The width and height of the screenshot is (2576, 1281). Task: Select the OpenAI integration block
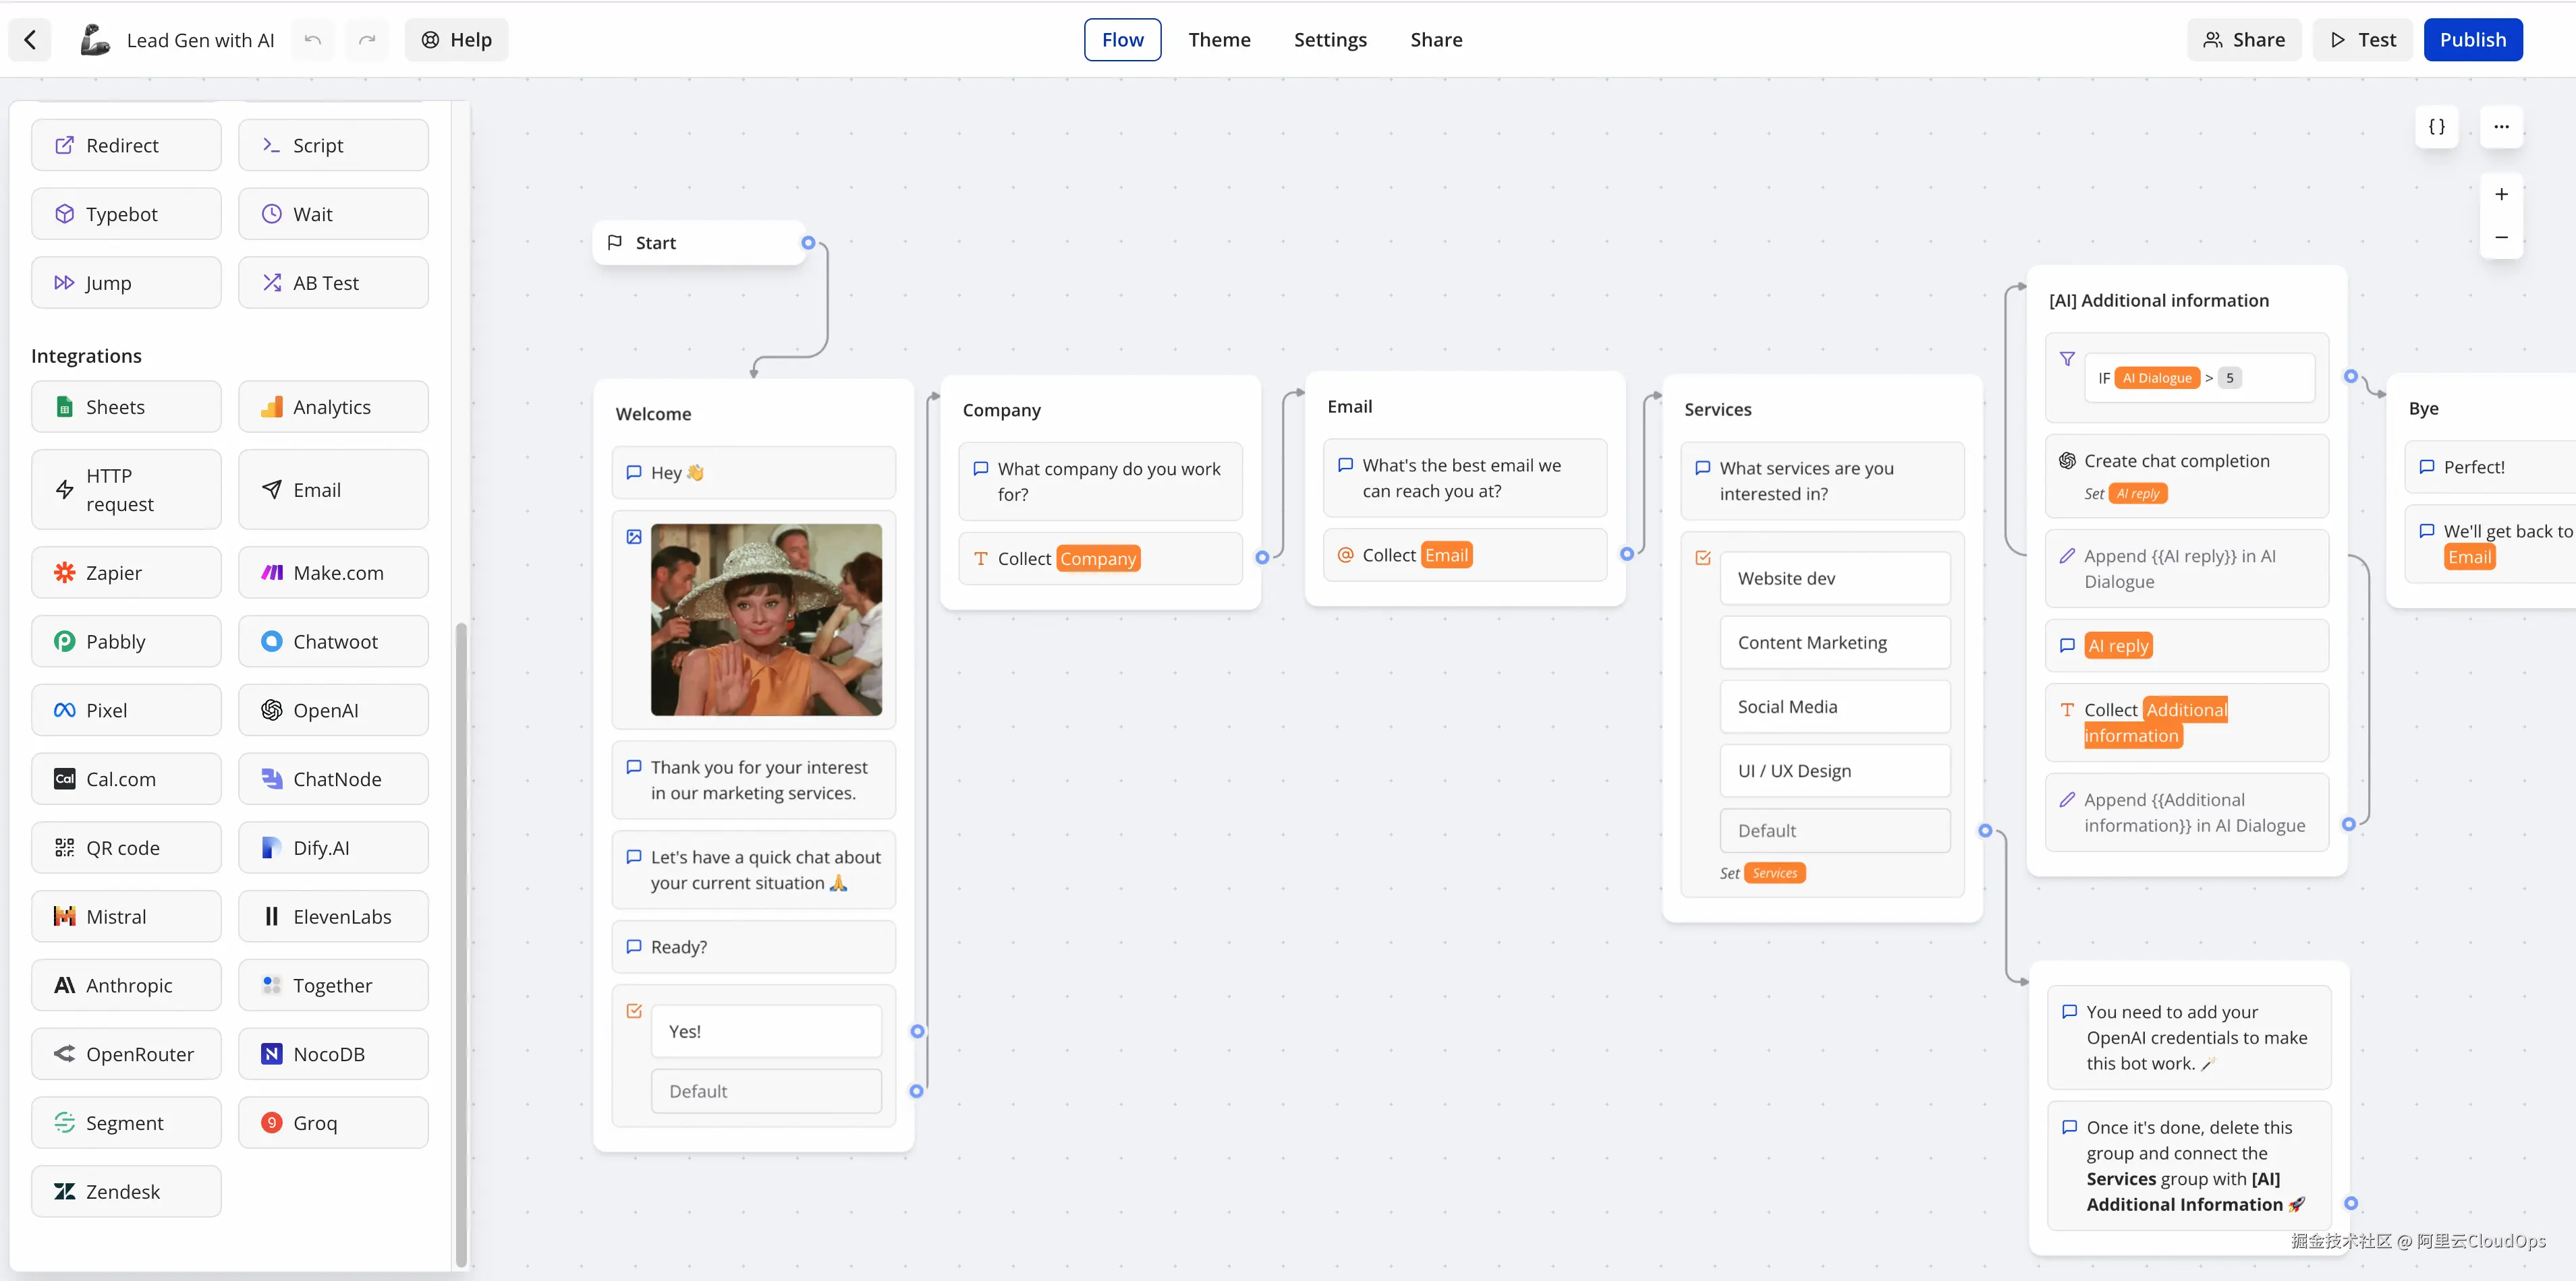[x=333, y=711]
